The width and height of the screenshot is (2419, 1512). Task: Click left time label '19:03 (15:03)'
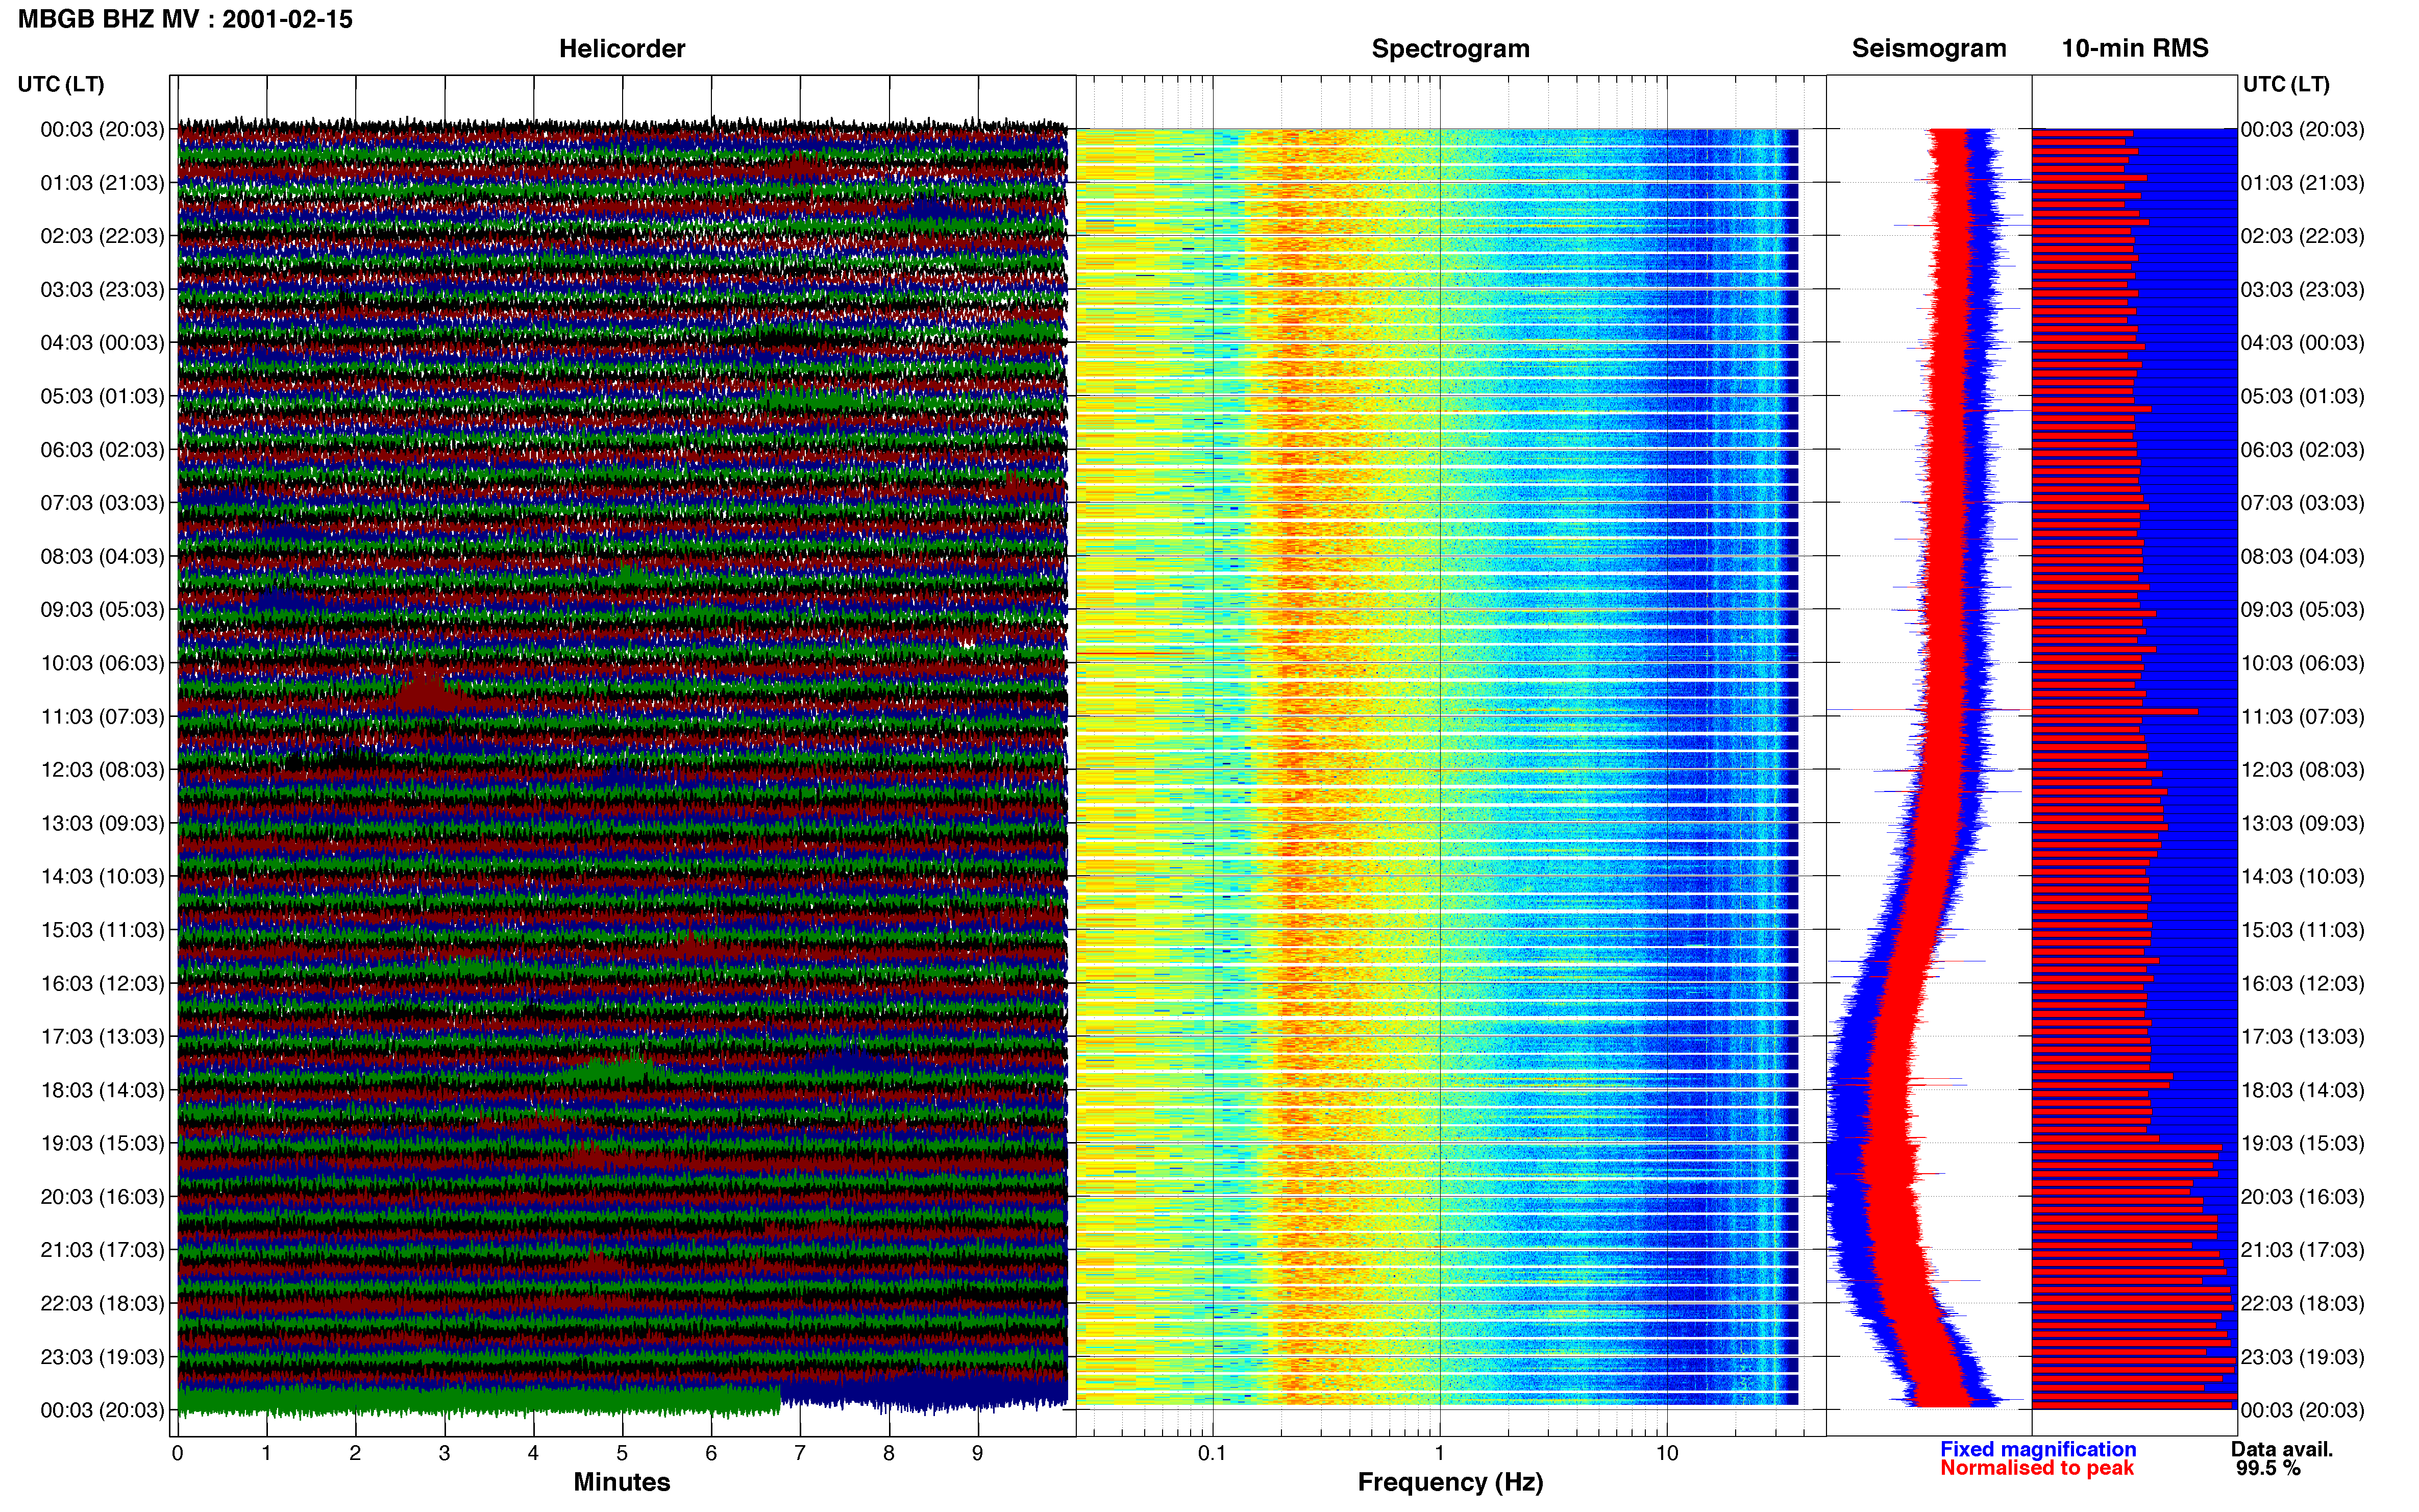pyautogui.click(x=102, y=1143)
